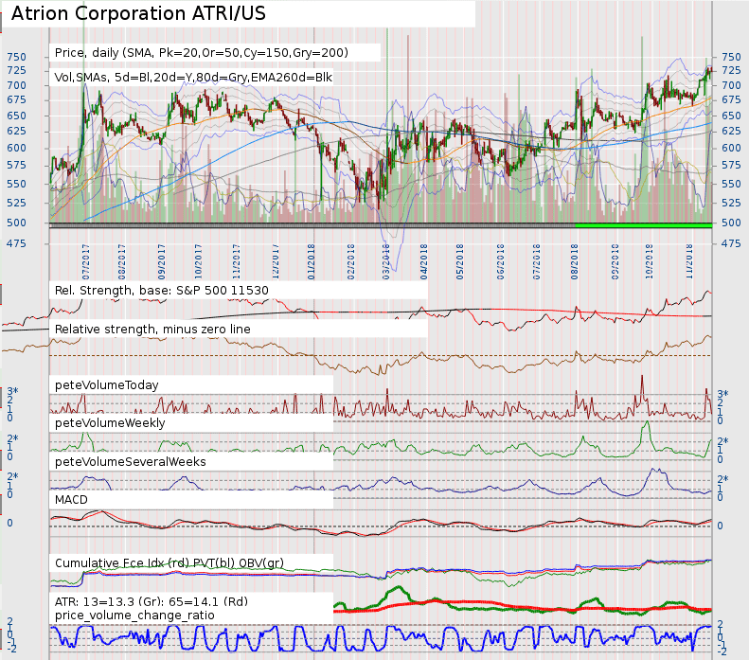
Task: Click the 'Relative strength, minus zero line' label
Action: 152,329
